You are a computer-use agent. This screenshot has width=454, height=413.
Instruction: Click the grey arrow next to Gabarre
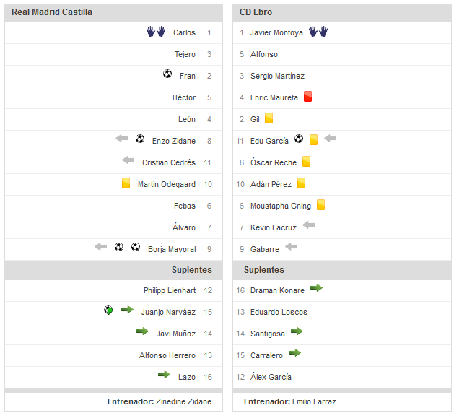click(x=292, y=247)
